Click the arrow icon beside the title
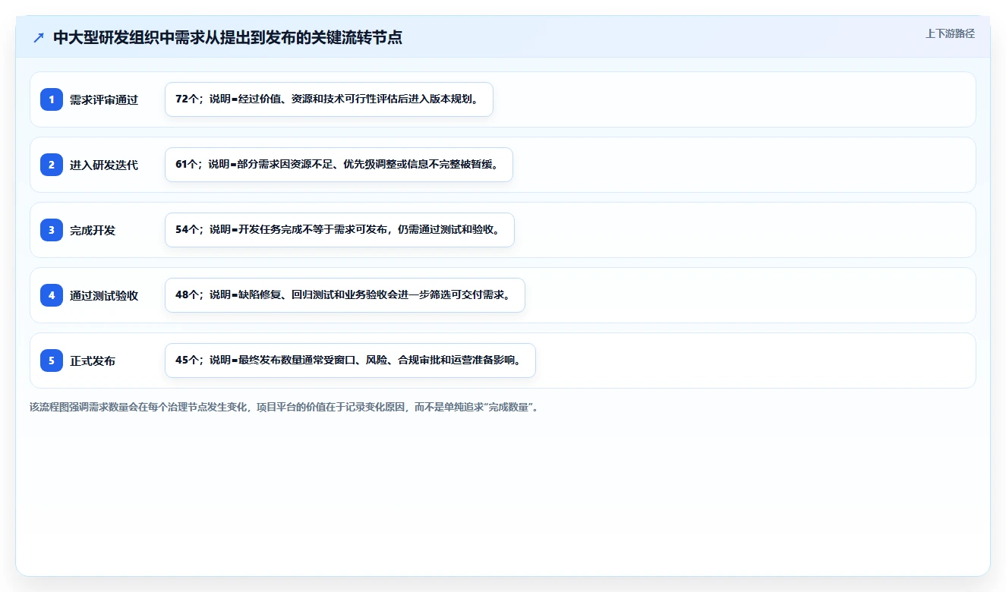 pos(39,37)
